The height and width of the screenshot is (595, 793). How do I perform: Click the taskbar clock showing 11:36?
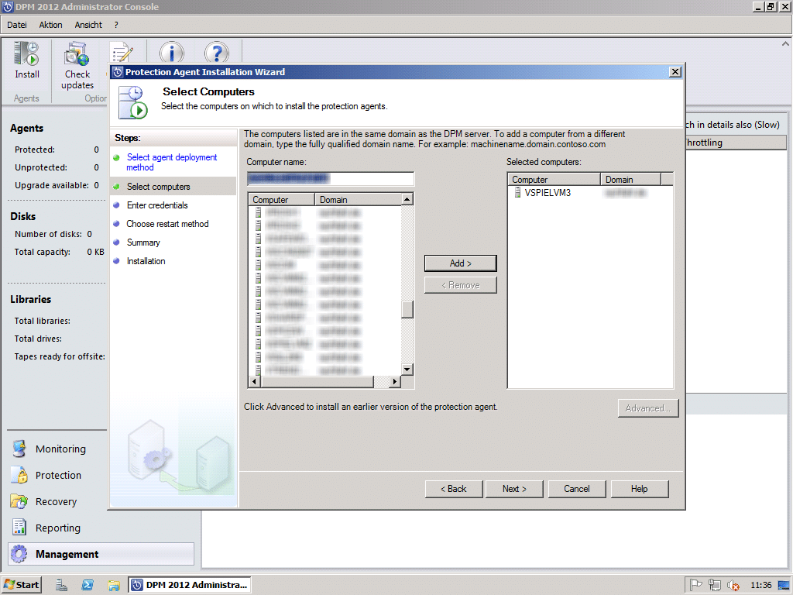pyautogui.click(x=760, y=586)
